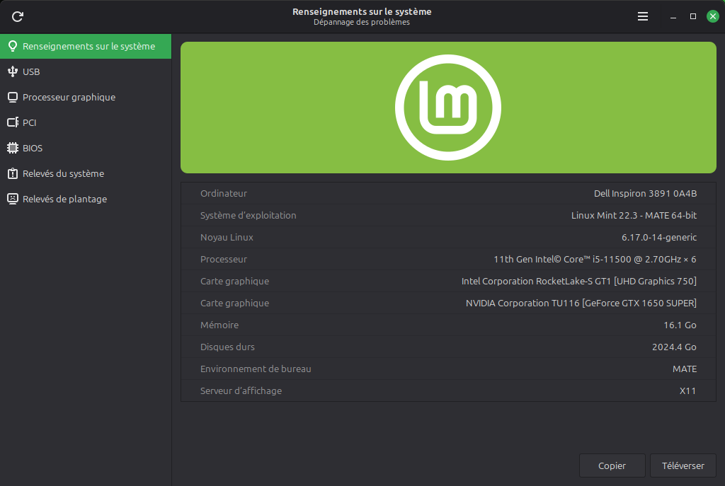Screen dimensions: 725x486
Task: Click the 11th Gen Intel Core i5-11500 value
Action: 595,259
